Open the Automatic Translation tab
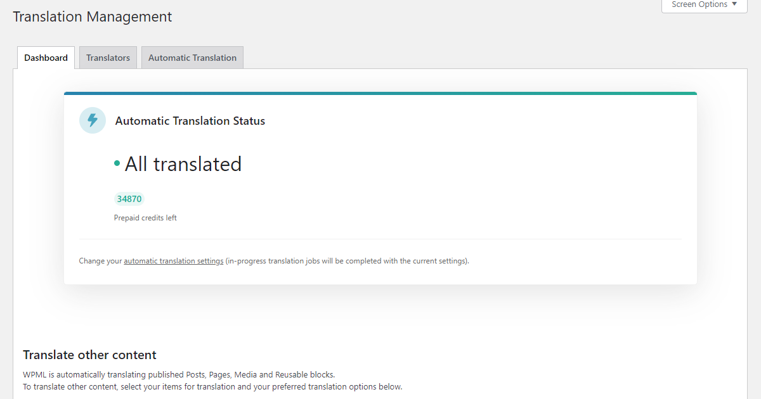This screenshot has height=399, width=761. tap(192, 57)
